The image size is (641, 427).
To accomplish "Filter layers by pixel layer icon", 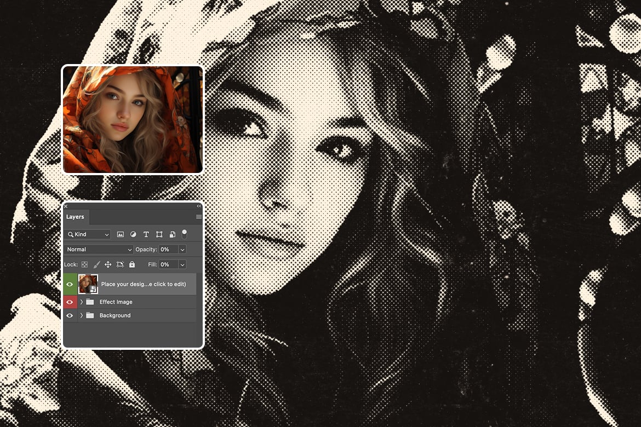I will pos(120,234).
